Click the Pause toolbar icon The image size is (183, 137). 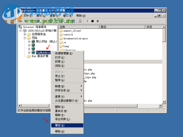pyautogui.click(x=98, y=21)
